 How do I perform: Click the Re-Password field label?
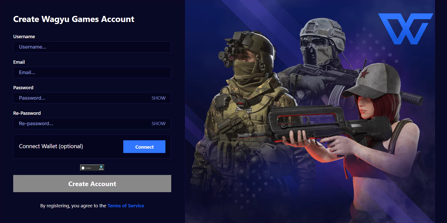coord(27,113)
